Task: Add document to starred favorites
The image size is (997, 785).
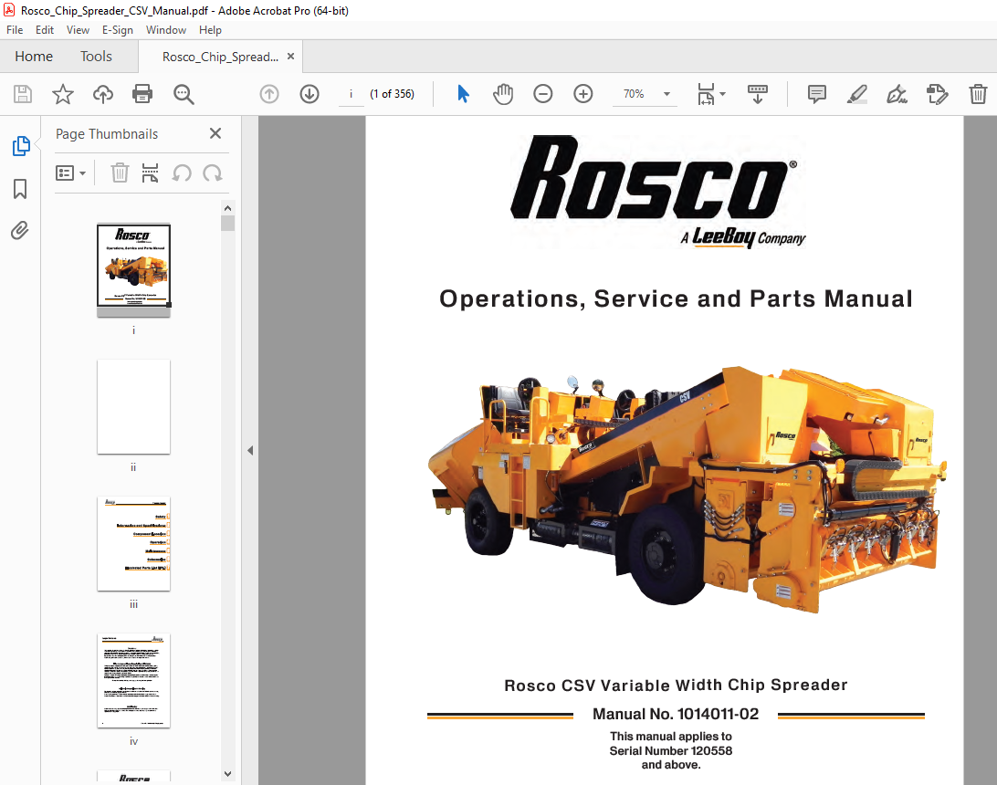Action: pos(62,94)
